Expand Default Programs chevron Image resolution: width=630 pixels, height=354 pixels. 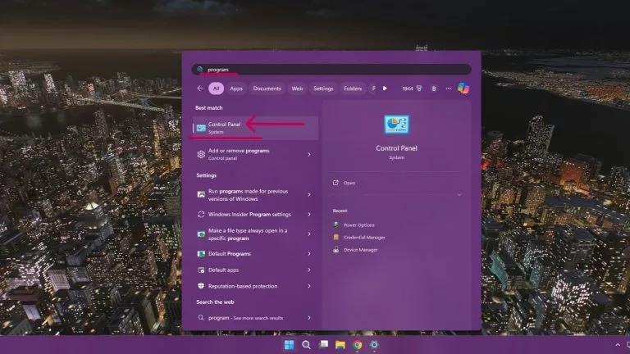click(x=309, y=254)
